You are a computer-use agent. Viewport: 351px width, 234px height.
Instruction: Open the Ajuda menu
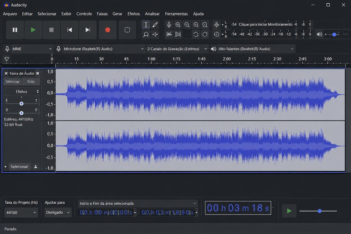click(x=198, y=14)
